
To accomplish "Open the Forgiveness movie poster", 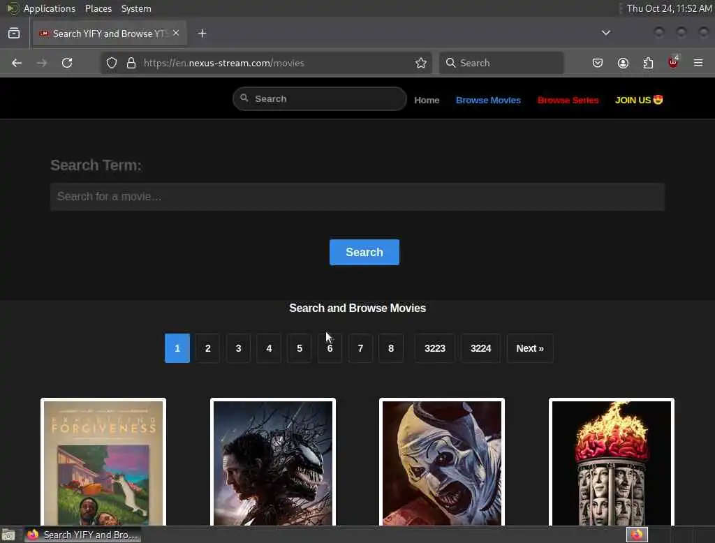I will [103, 462].
